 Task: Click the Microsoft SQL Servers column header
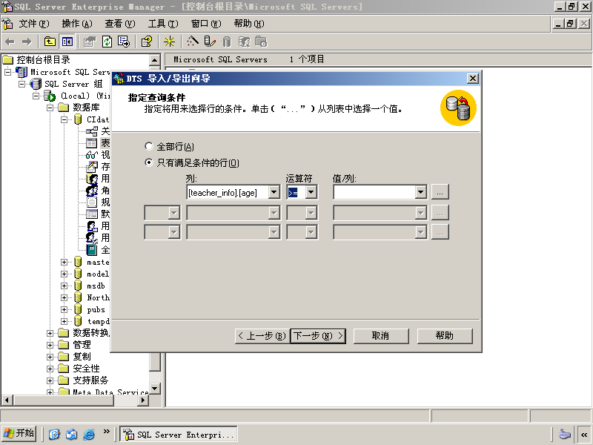220,60
